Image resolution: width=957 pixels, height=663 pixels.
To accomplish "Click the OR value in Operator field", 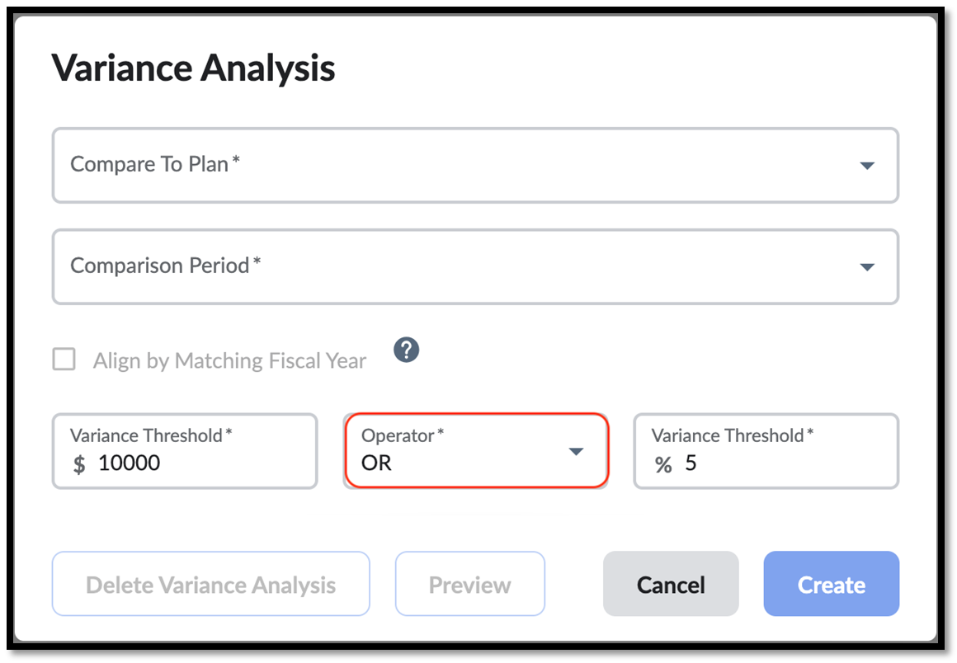I will tap(376, 463).
